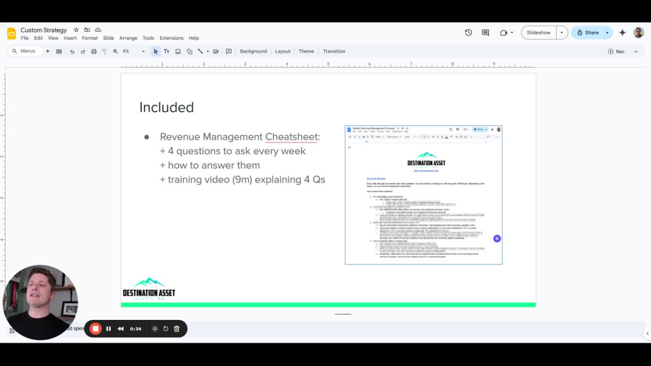
Task: Open the Share options arrow
Action: tap(607, 33)
